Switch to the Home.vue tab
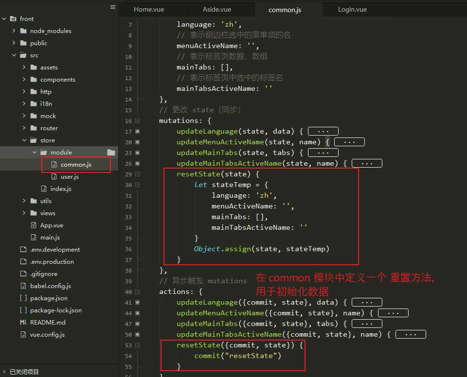Viewport: 467px width, 377px height. coord(149,10)
